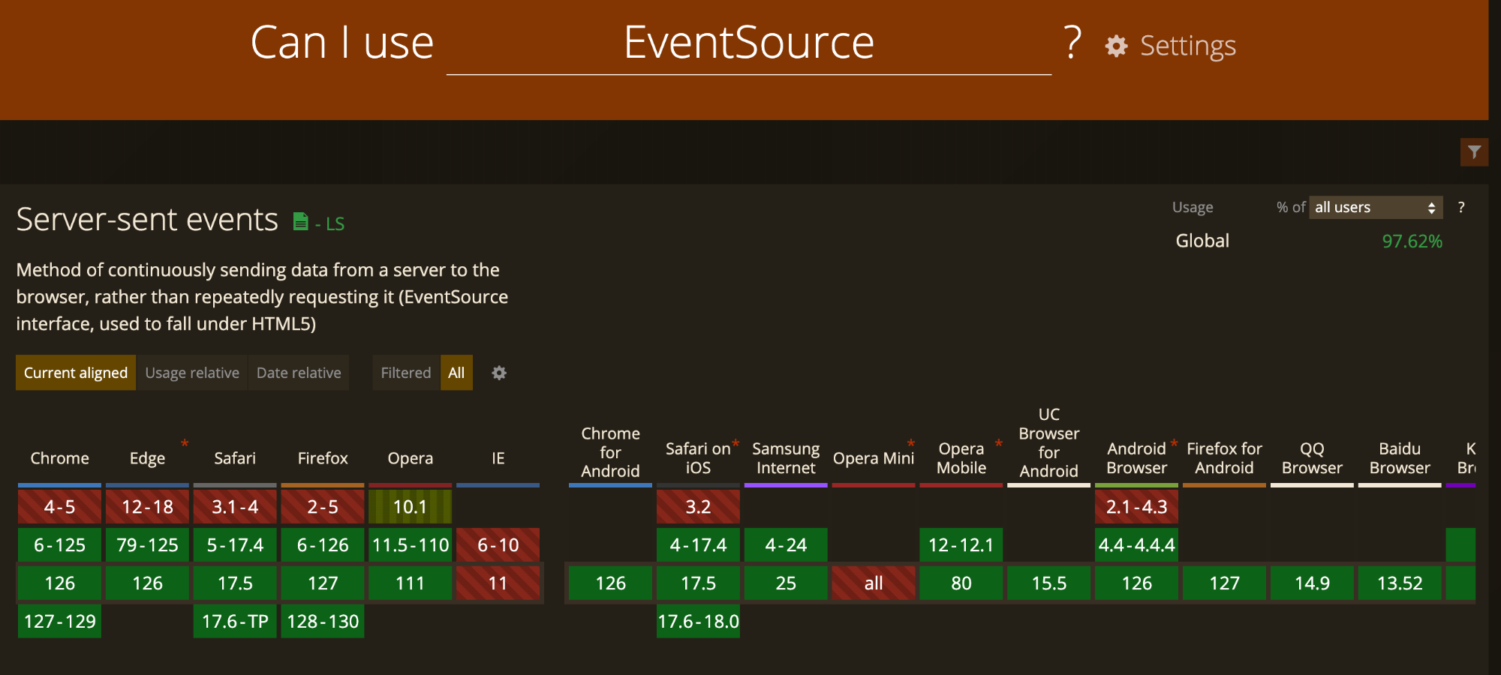The width and height of the screenshot is (1501, 675).
Task: Select IE 11 cell
Action: pos(498,583)
